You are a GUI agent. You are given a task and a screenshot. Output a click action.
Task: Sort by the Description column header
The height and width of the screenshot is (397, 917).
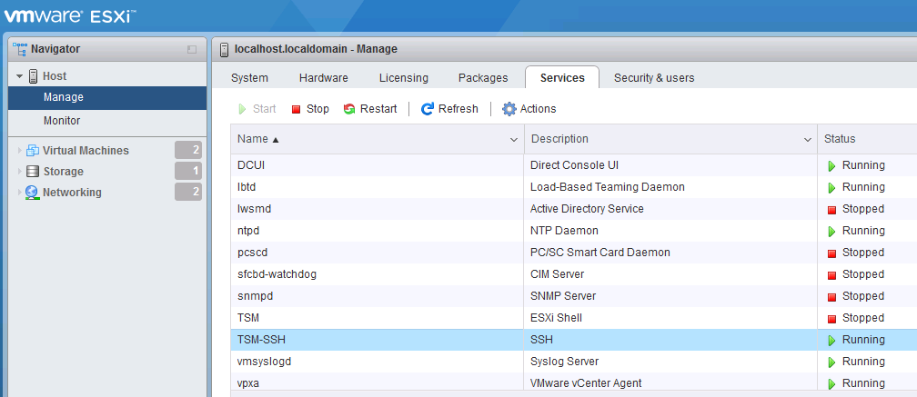(670, 139)
